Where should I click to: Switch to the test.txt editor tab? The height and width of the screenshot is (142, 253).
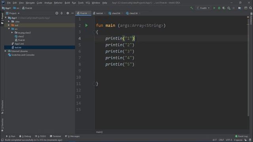(99, 13)
